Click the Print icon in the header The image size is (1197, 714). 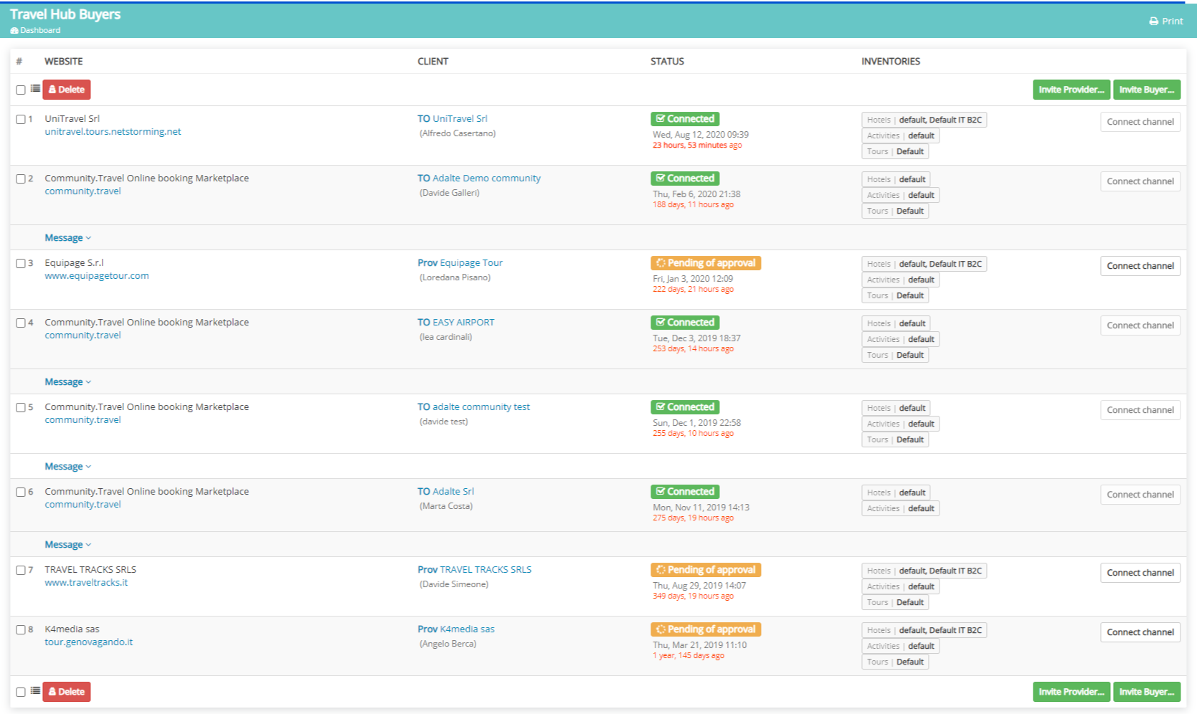[x=1153, y=21]
